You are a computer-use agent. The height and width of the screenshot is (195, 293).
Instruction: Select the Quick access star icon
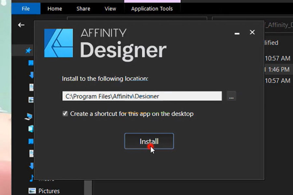pos(28,50)
